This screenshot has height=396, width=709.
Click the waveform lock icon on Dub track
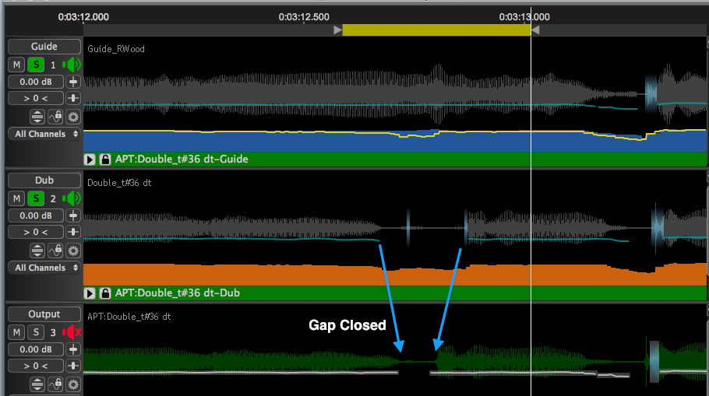[55, 251]
